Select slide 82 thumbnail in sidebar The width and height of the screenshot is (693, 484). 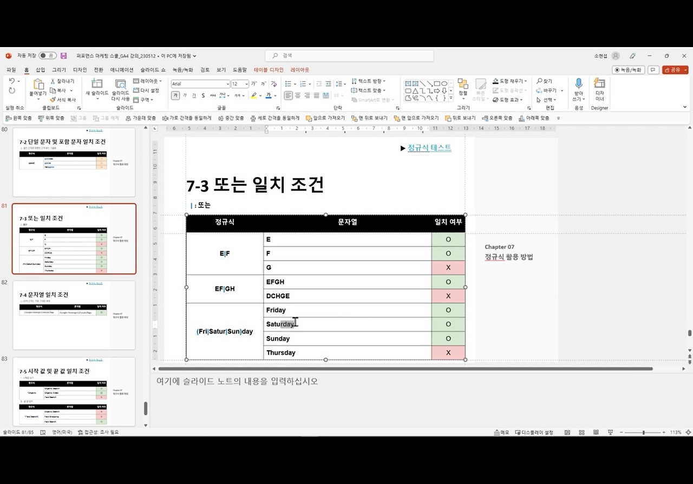pyautogui.click(x=74, y=315)
